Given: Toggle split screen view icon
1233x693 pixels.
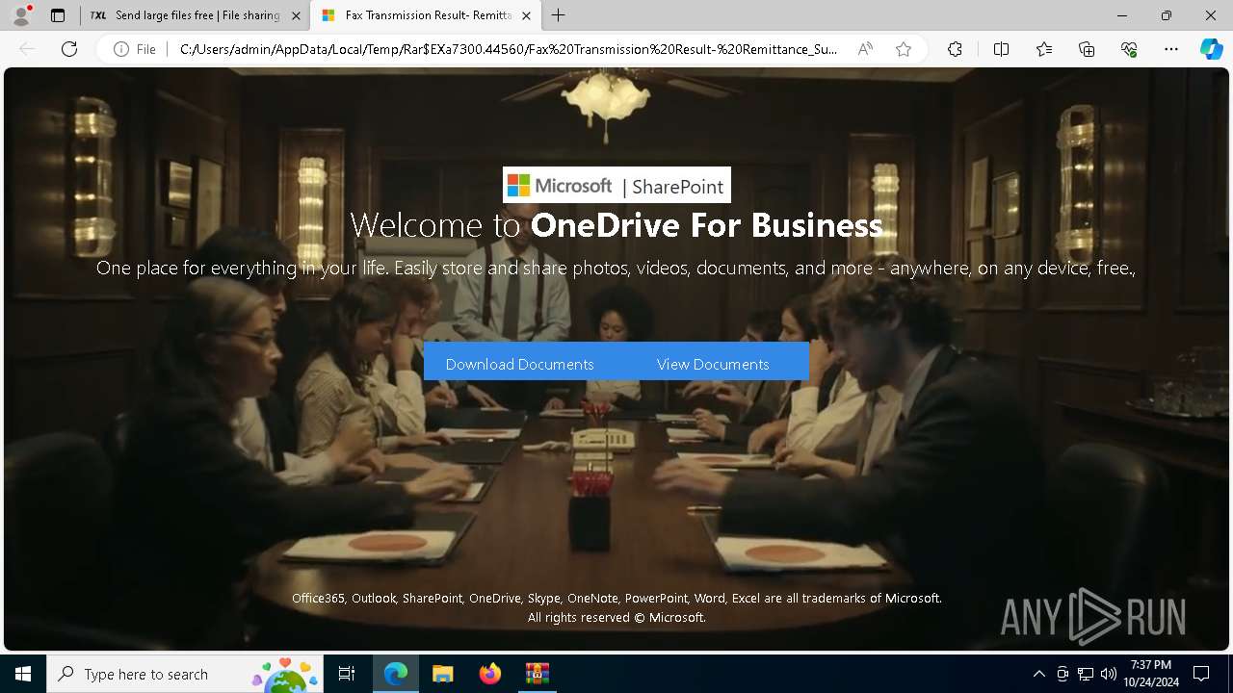Looking at the screenshot, I should pyautogui.click(x=1001, y=49).
